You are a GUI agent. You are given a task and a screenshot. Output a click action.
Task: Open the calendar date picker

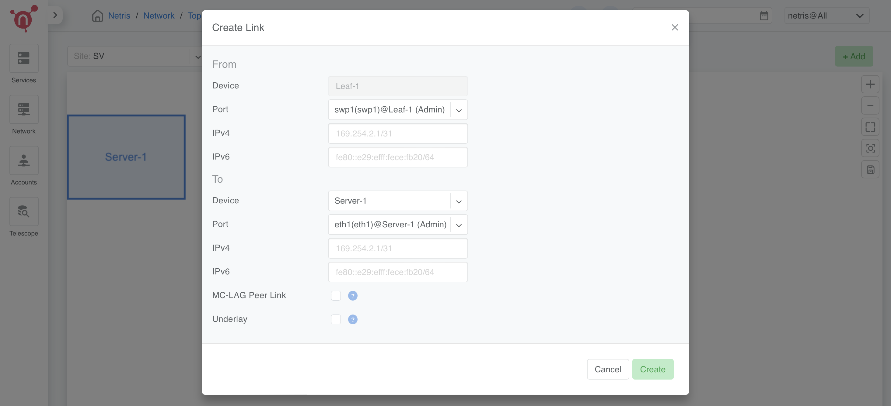[764, 15]
